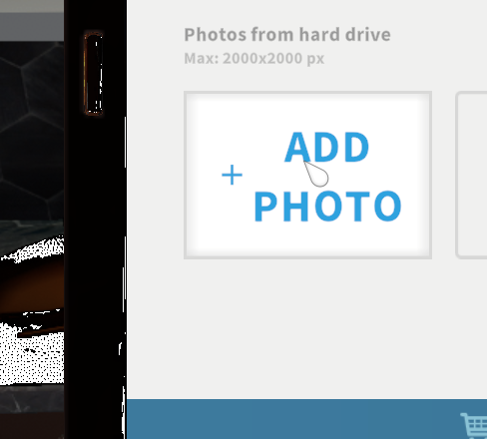Click the white space left of the plus icon
This screenshot has height=439, width=487.
[205, 175]
